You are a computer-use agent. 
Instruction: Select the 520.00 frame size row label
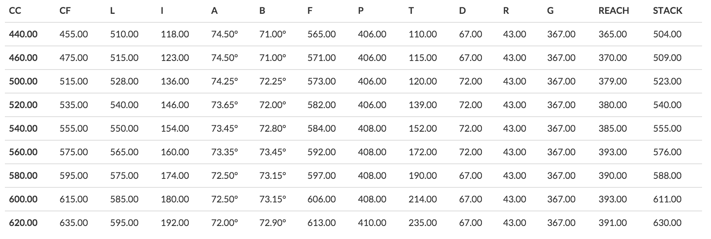(x=23, y=105)
